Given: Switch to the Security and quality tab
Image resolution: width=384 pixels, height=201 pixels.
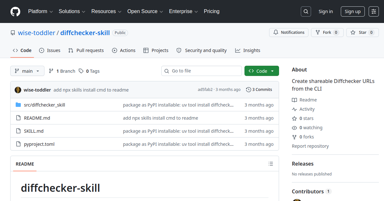Looking at the screenshot, I should pos(202,50).
